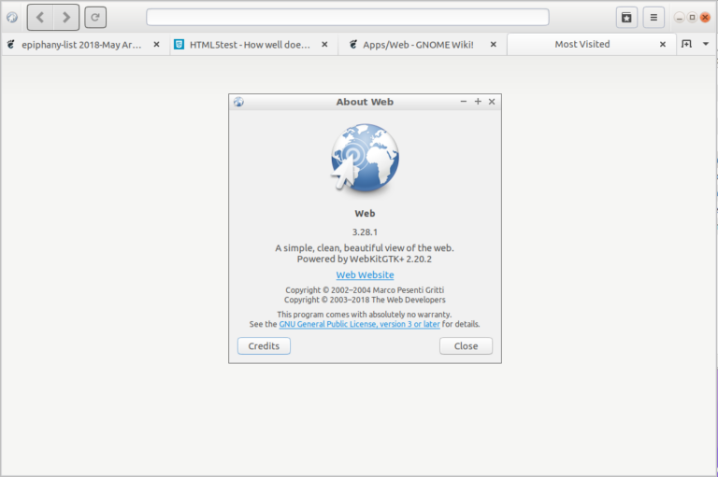Minimize the browser window
Image resolution: width=718 pixels, height=477 pixels.
tap(680, 18)
